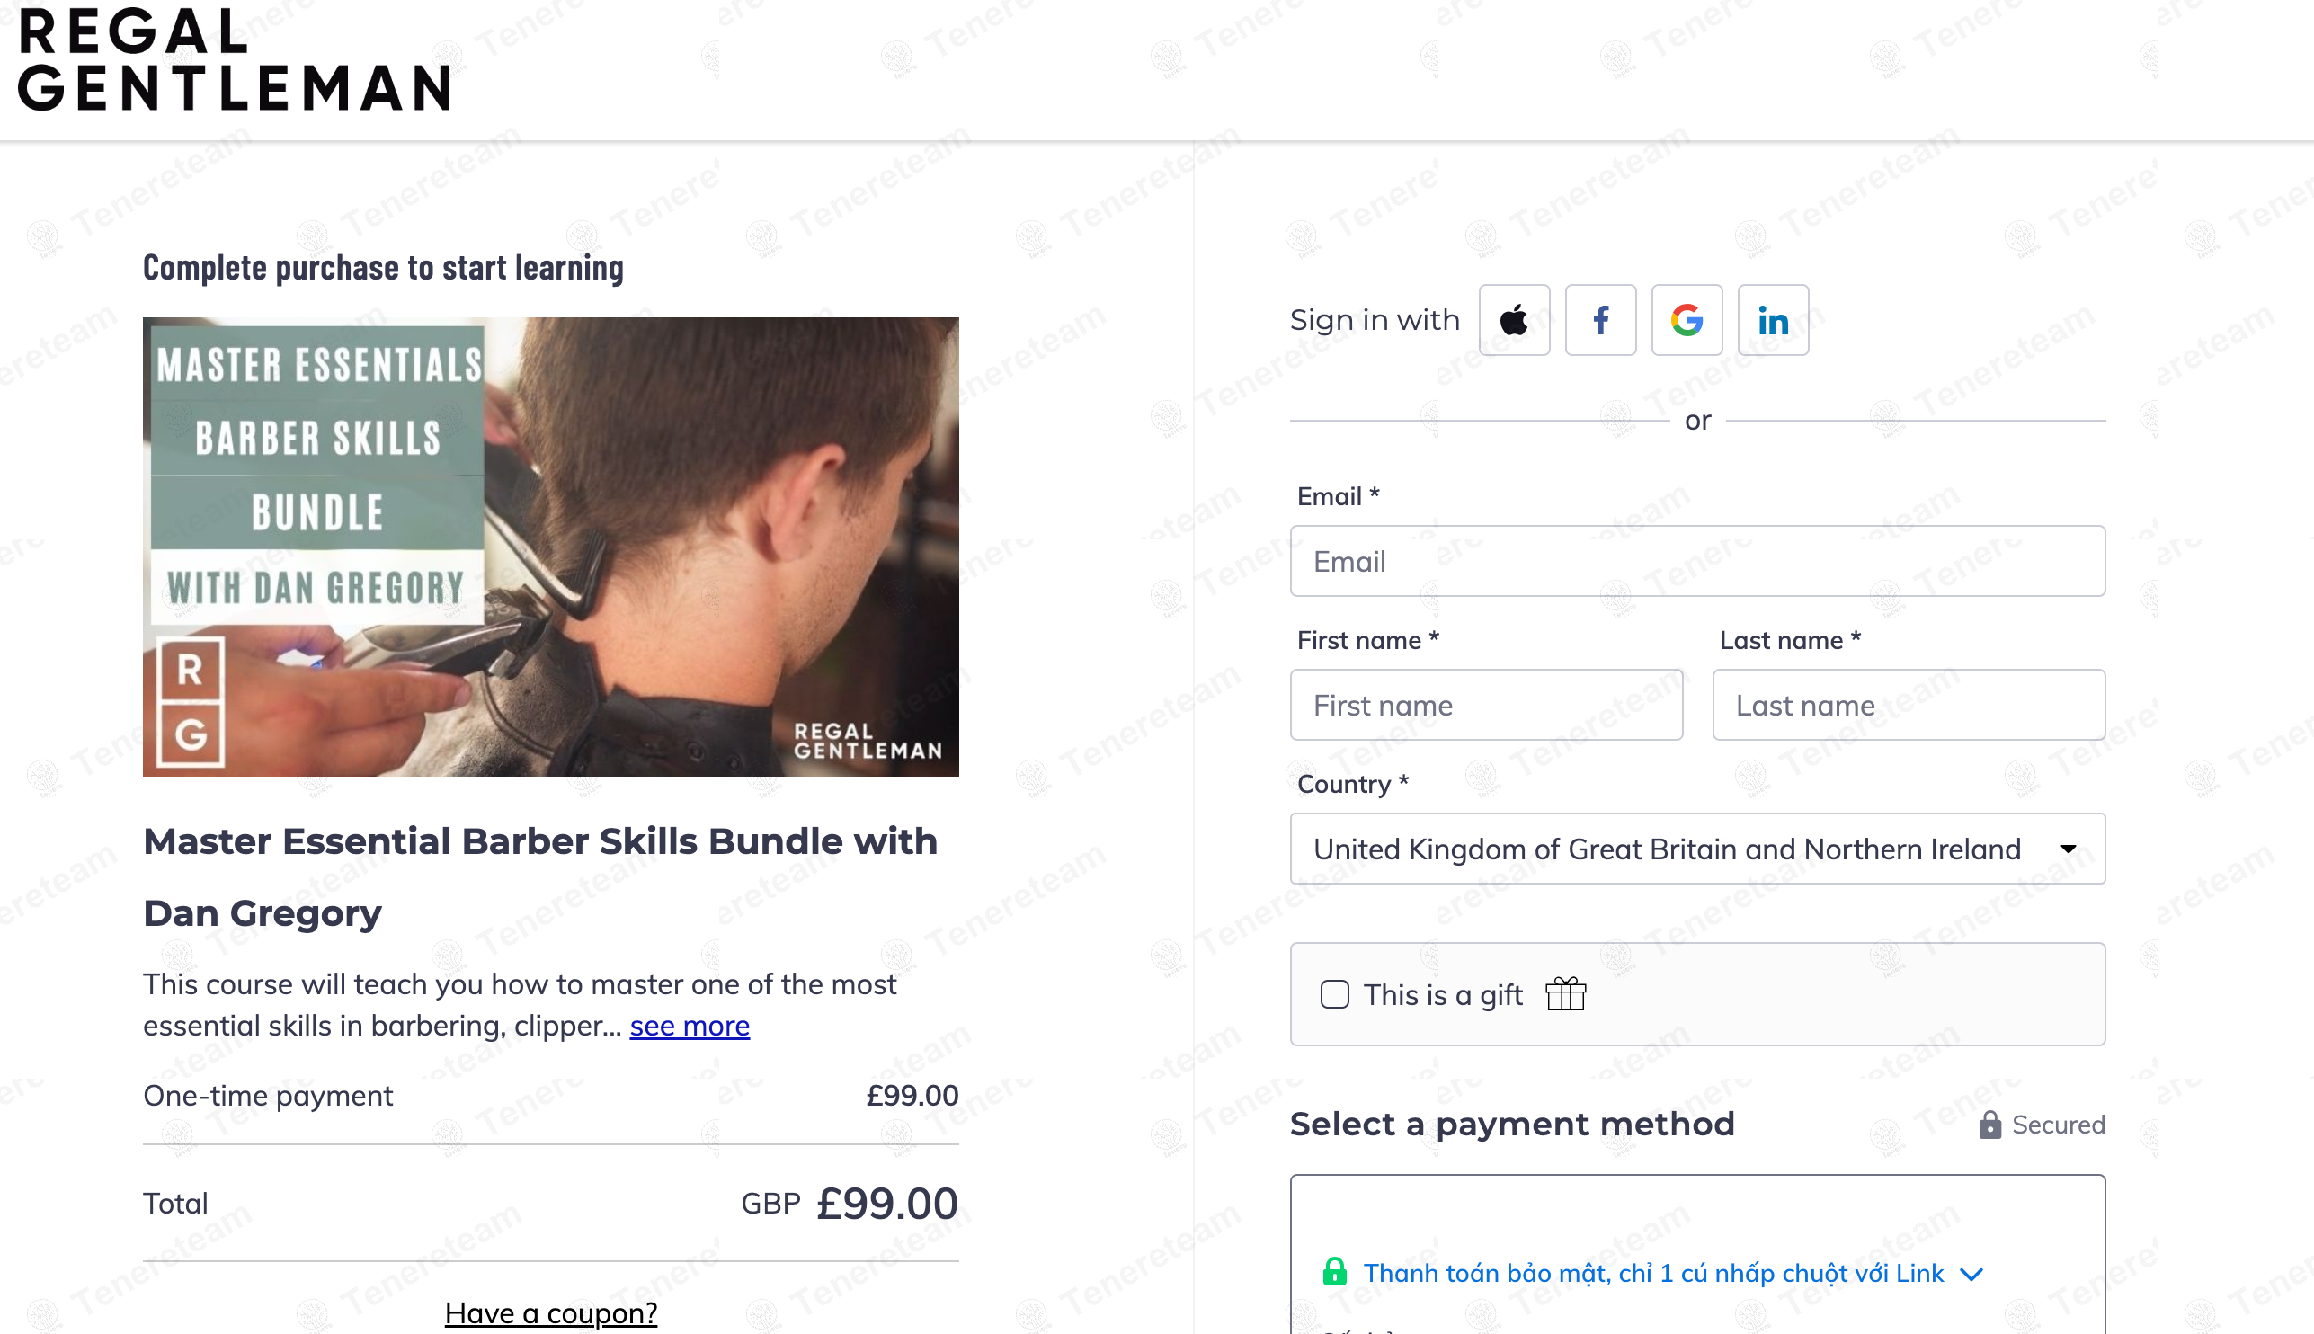Click the barber skills bundle course thumbnail

tap(550, 547)
